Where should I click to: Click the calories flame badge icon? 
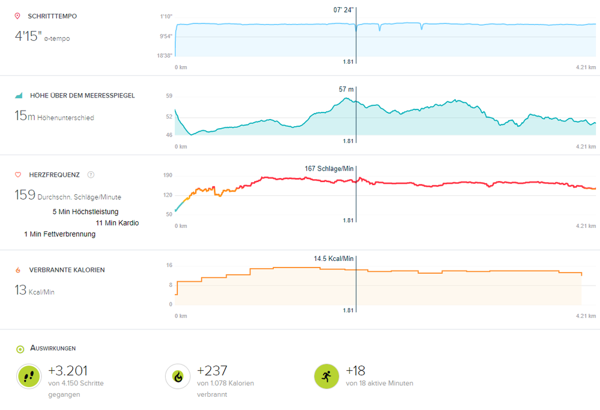coord(178,376)
